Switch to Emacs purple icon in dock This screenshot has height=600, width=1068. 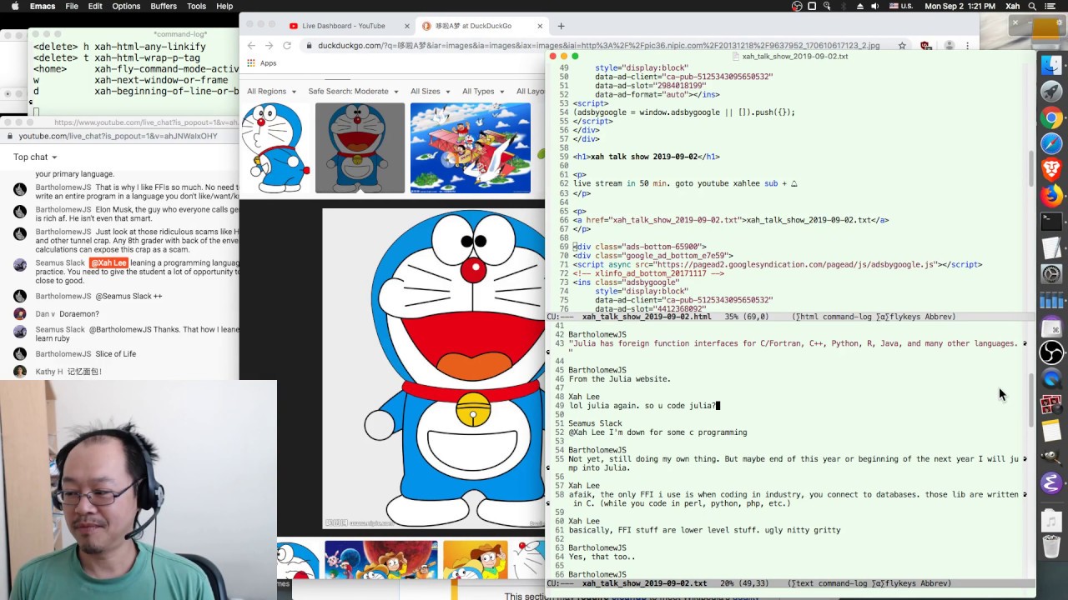pyautogui.click(x=1051, y=482)
